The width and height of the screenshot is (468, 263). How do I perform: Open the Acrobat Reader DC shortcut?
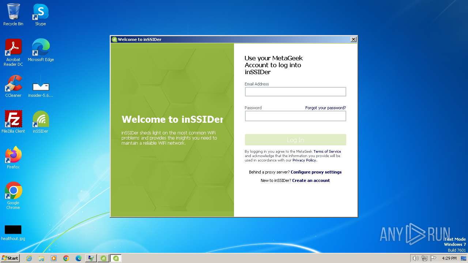(13, 53)
